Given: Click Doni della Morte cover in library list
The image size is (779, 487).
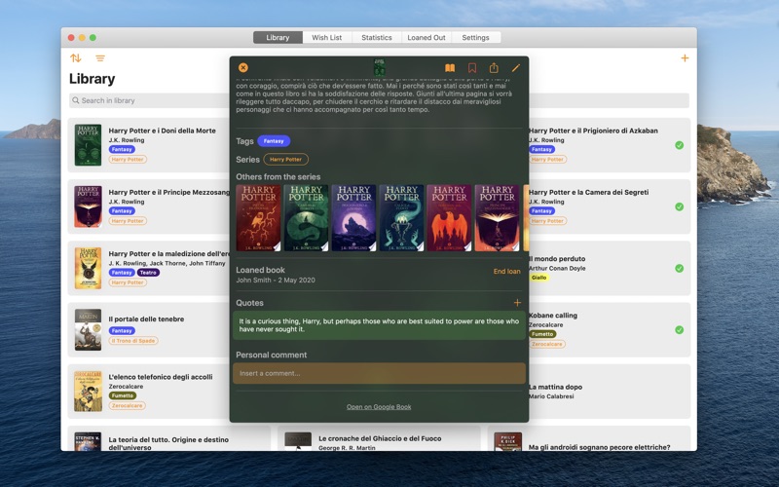Looking at the screenshot, I should coord(88,145).
